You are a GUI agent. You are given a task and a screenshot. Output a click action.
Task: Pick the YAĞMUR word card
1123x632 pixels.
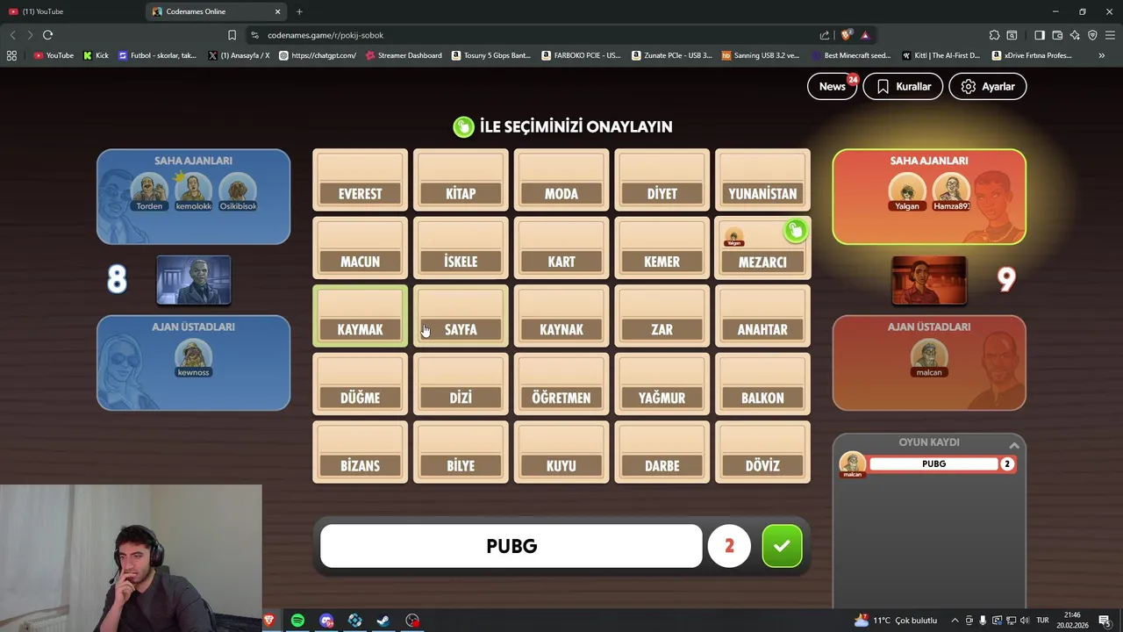coord(662,384)
